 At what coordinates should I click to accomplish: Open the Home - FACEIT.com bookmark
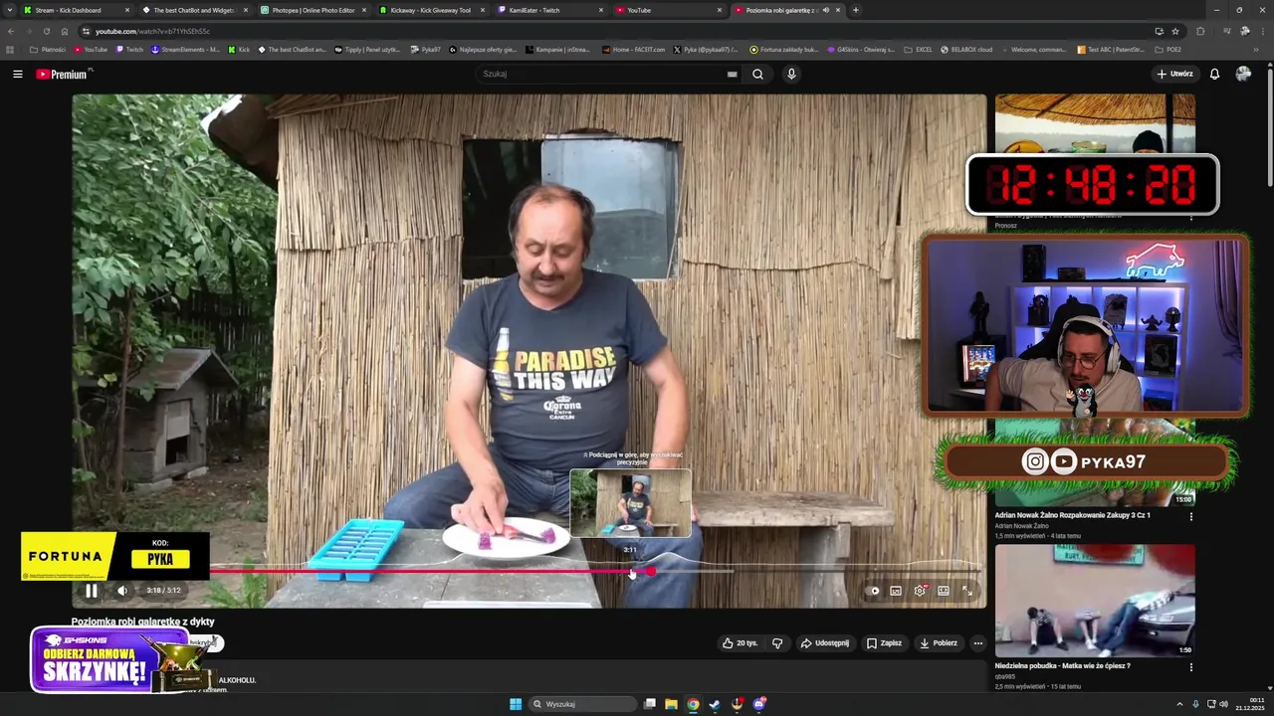tap(634, 49)
